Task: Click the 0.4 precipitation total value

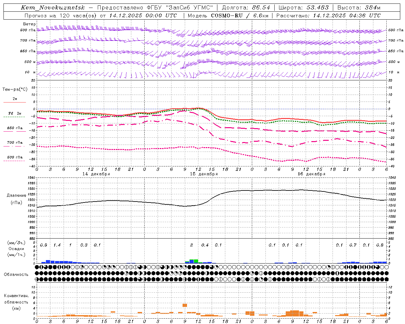Action: pos(205,245)
